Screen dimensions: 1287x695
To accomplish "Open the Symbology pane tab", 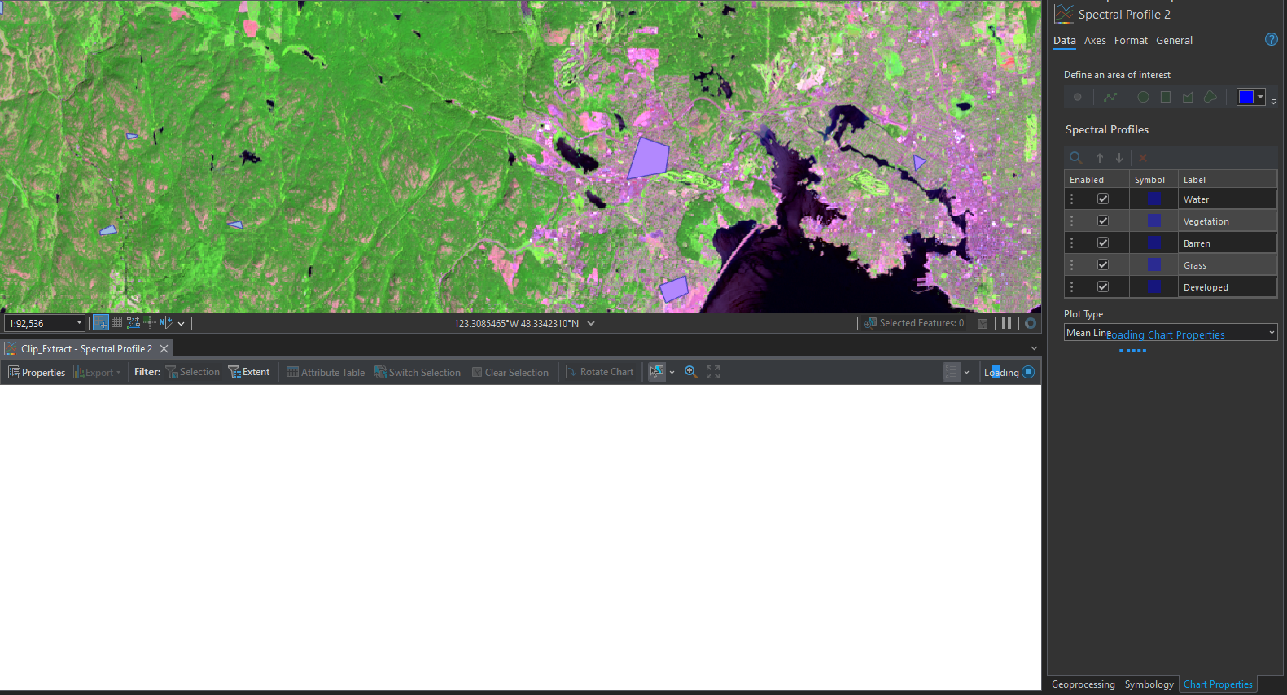I will [x=1149, y=684].
